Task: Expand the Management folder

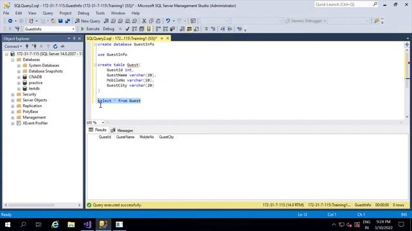Action: tap(13, 117)
